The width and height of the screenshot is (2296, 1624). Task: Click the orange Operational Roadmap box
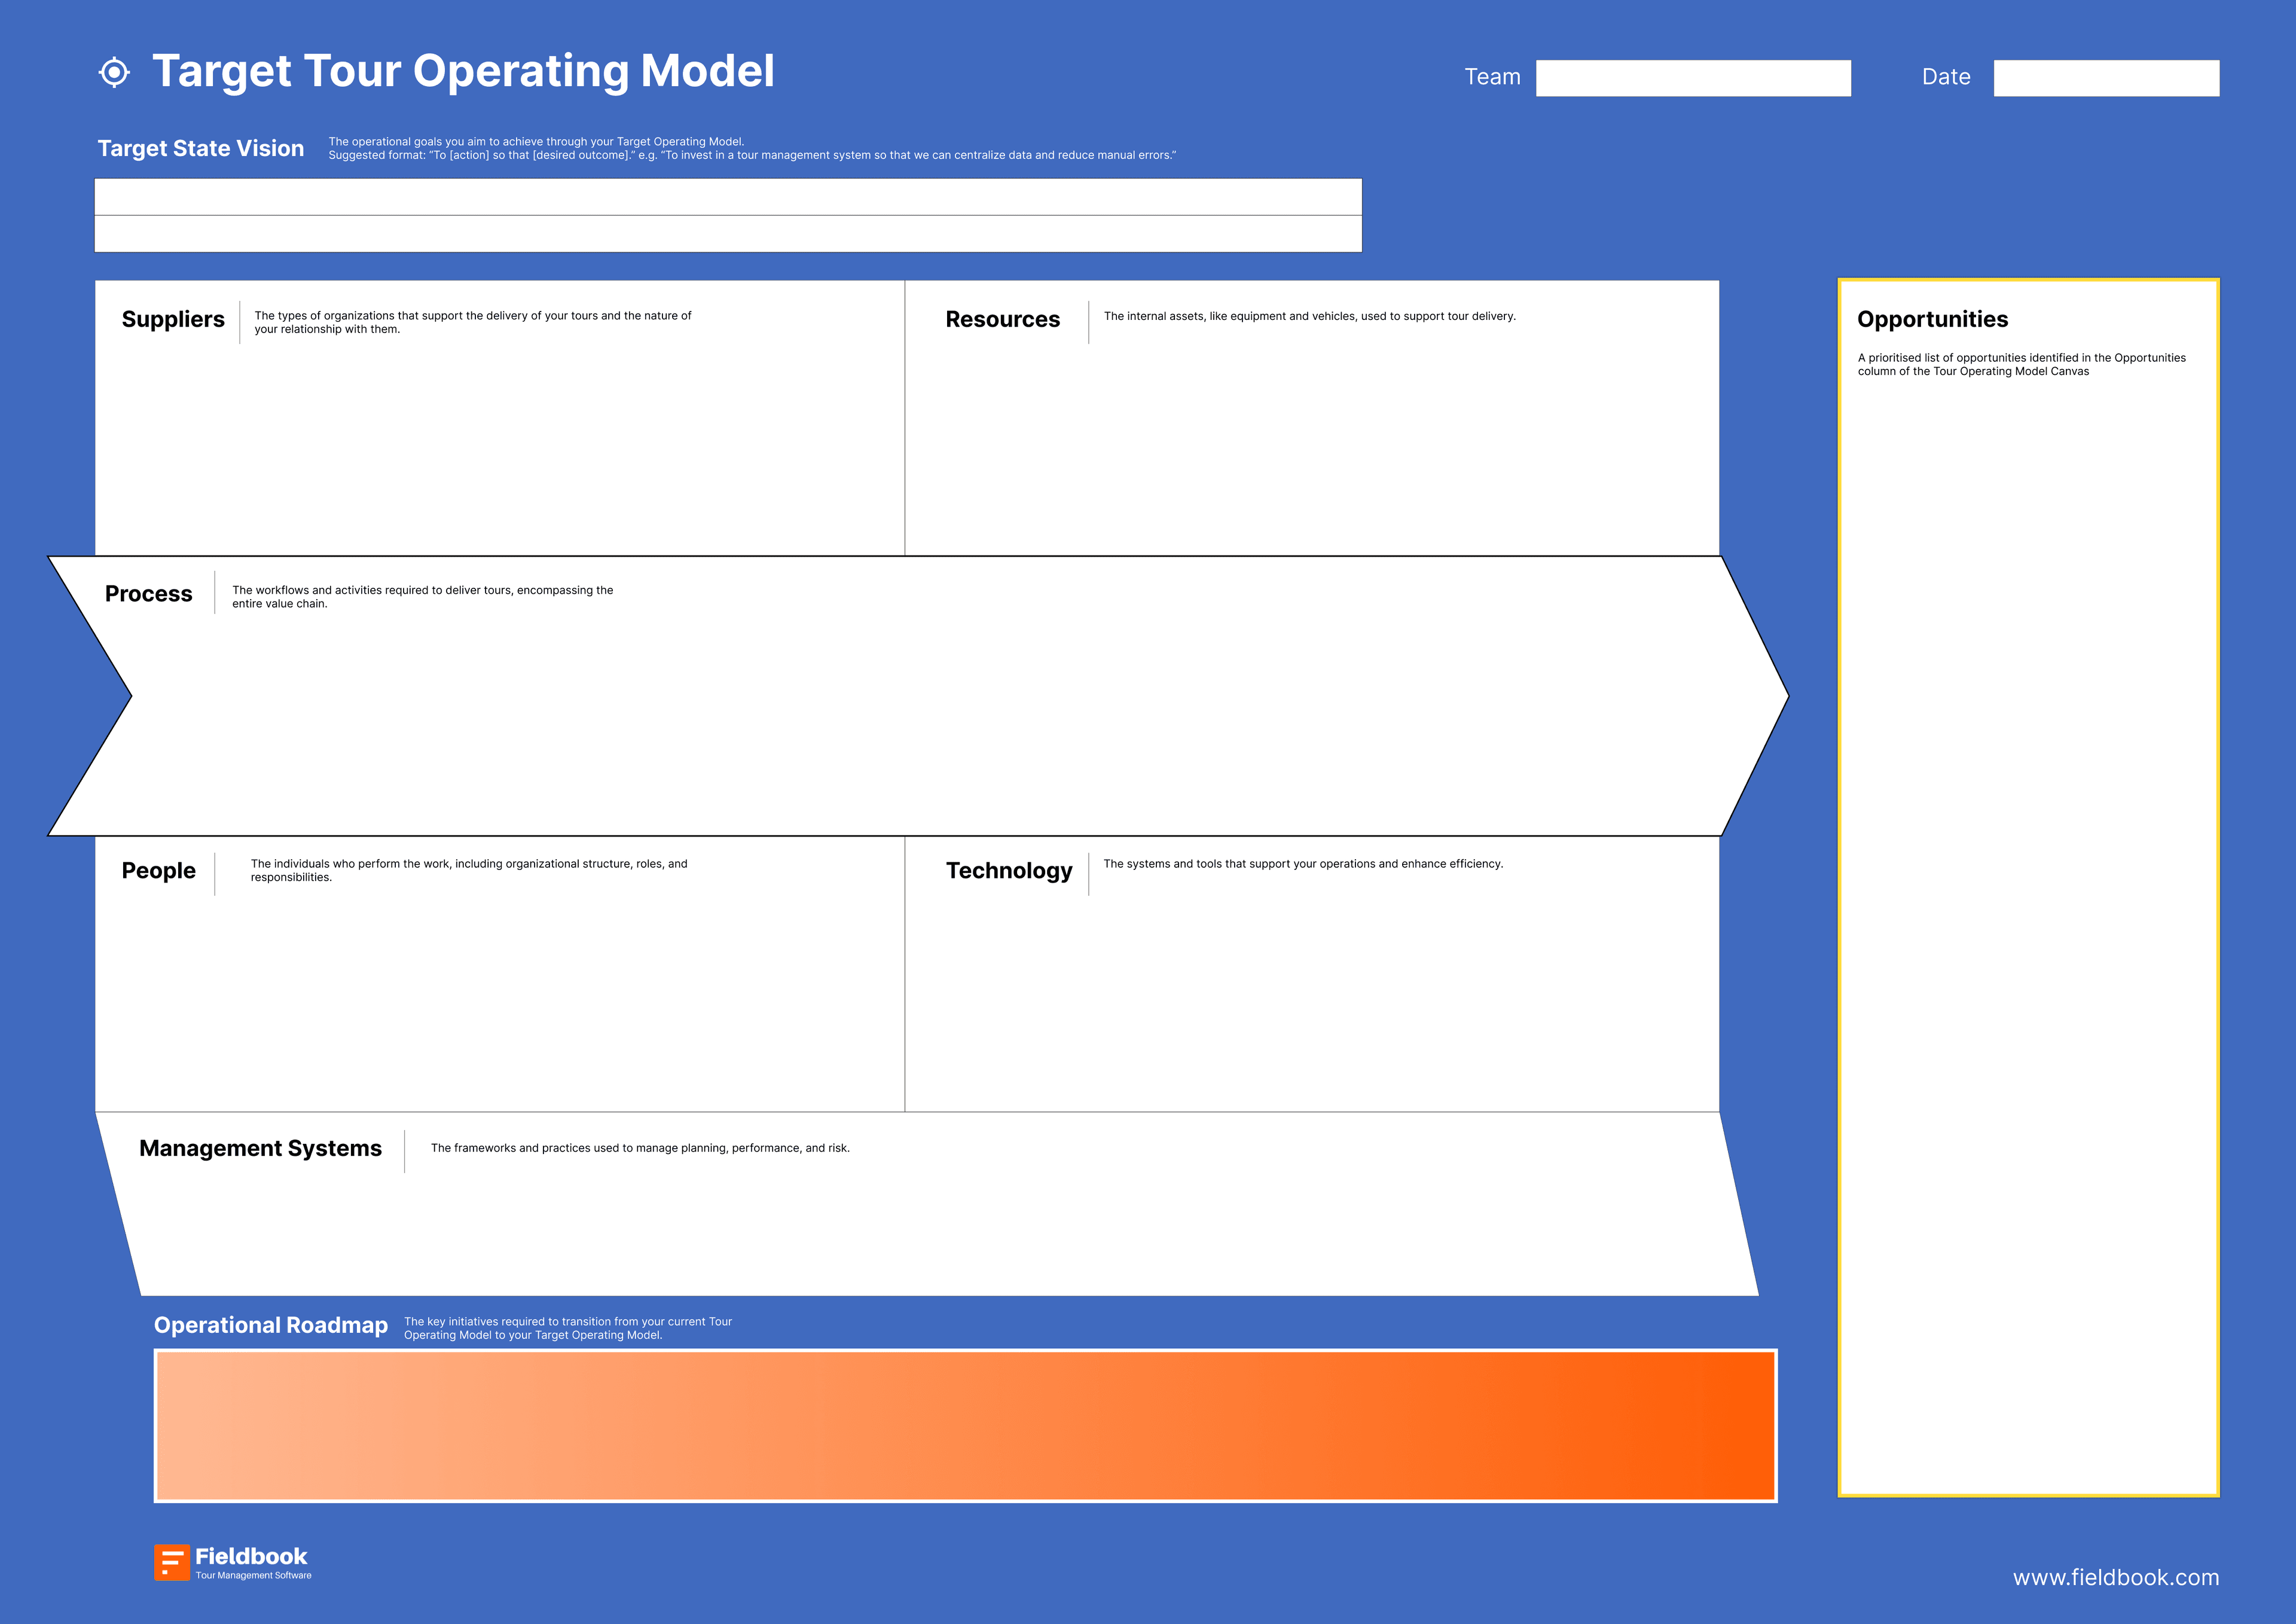pos(965,1425)
